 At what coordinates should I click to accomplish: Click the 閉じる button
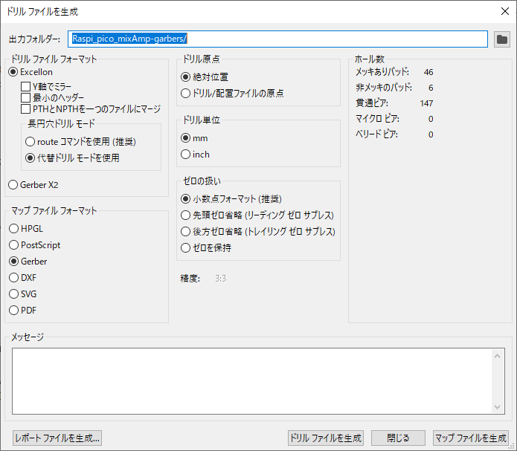(x=398, y=438)
